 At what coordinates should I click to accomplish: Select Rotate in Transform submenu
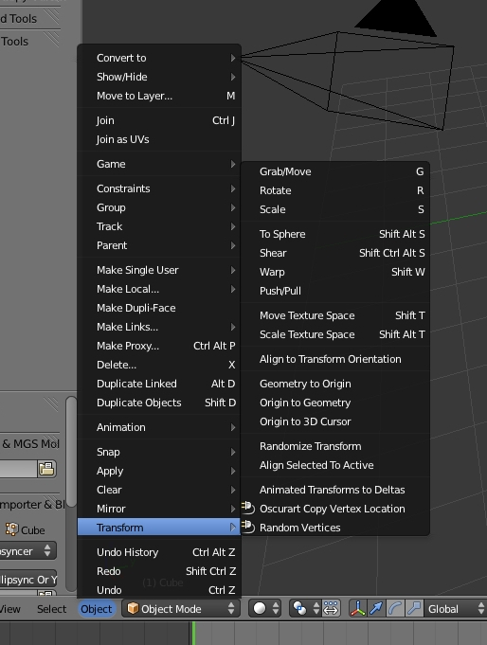[335, 190]
